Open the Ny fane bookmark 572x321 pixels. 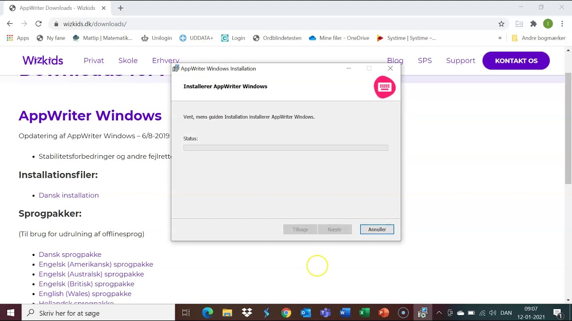pyautogui.click(x=51, y=38)
